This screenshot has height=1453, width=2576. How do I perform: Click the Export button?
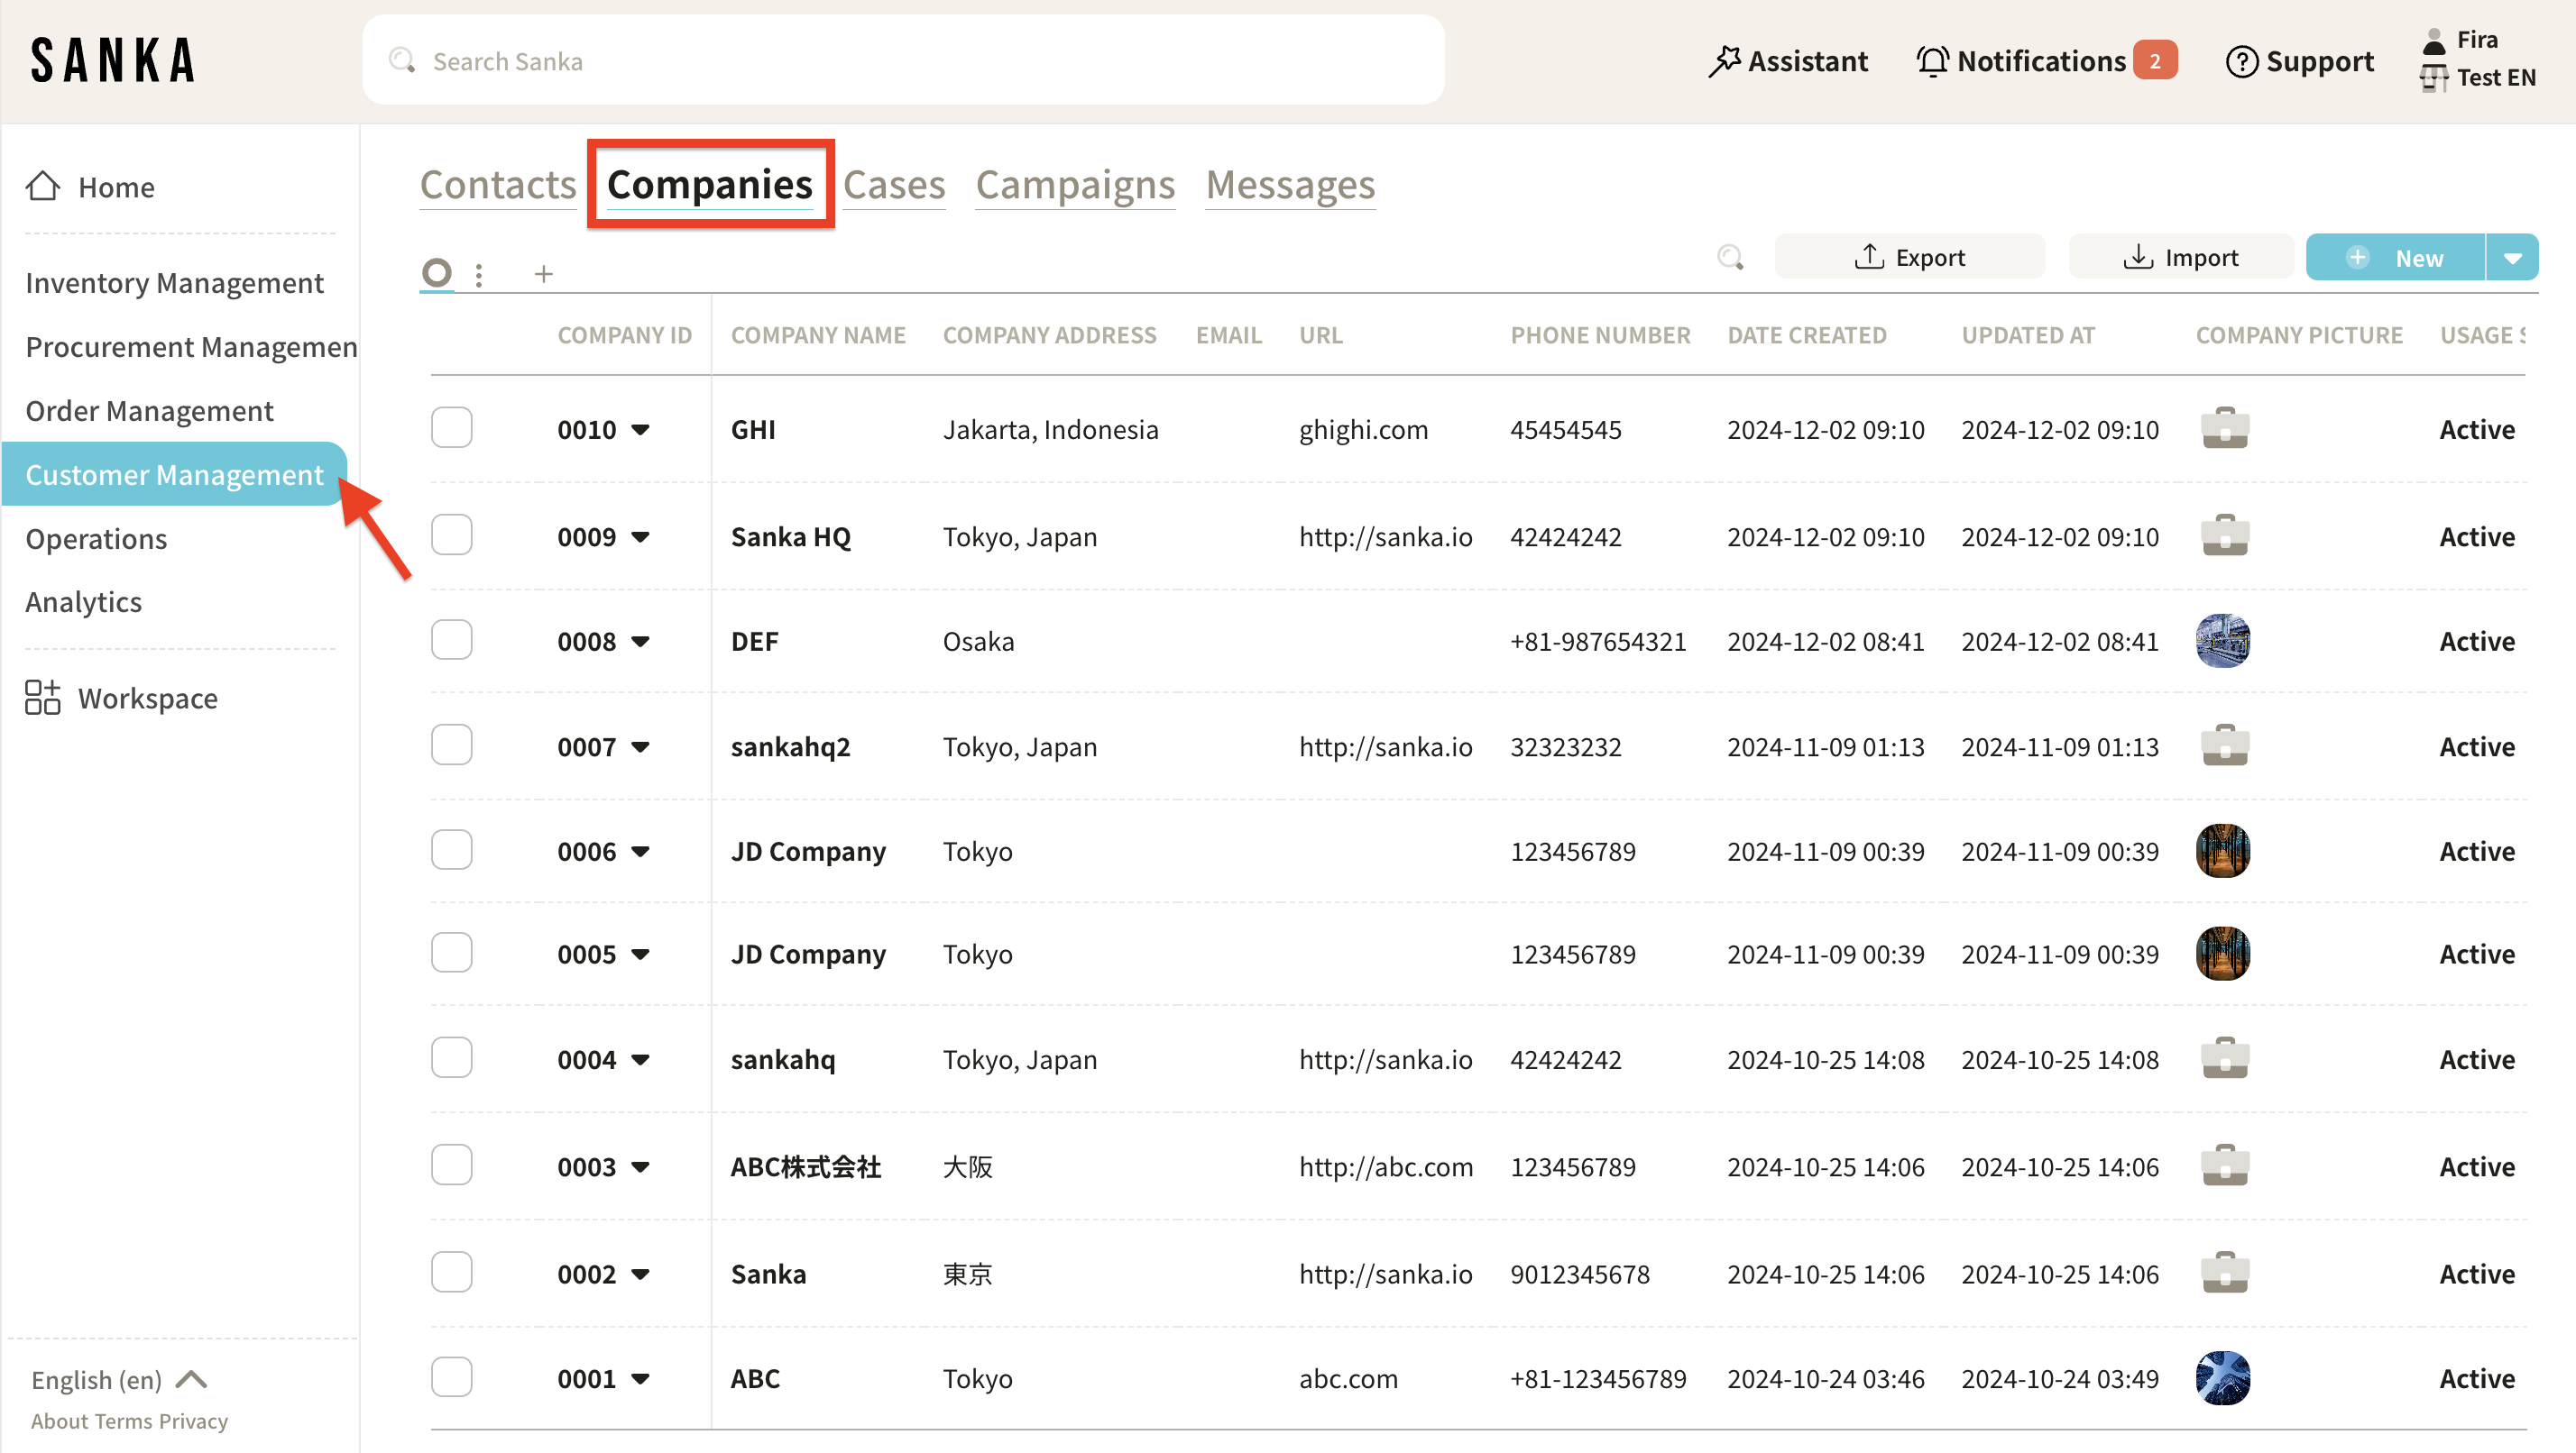click(x=1909, y=258)
